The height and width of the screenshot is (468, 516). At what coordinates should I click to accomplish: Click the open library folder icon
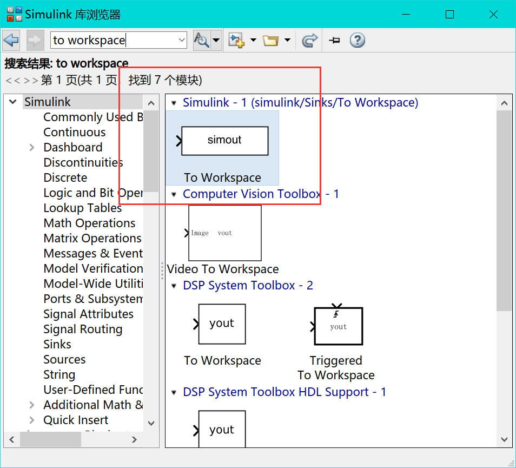(270, 40)
